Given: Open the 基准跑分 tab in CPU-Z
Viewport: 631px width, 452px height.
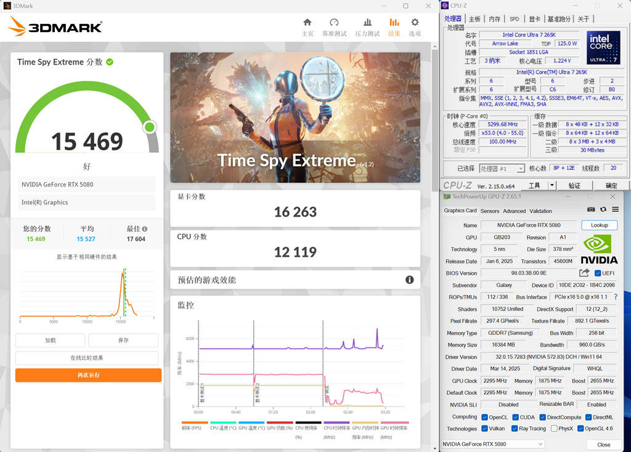Looking at the screenshot, I should point(559,19).
